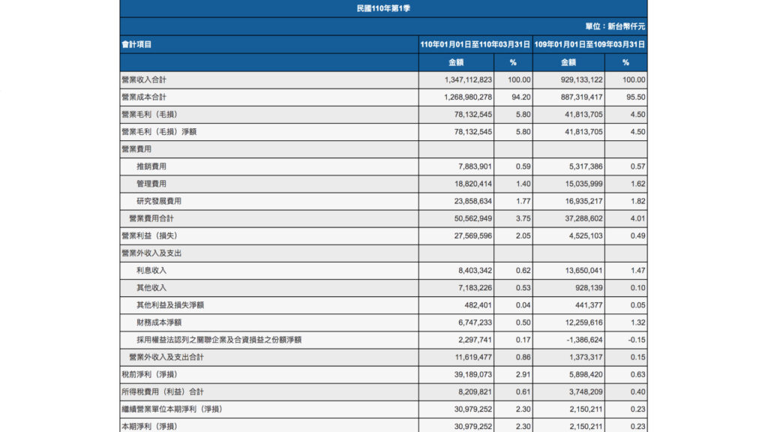Image resolution: width=768 pixels, height=432 pixels.
Task: Click the 研究發展費用 row label
Action: [x=159, y=201]
